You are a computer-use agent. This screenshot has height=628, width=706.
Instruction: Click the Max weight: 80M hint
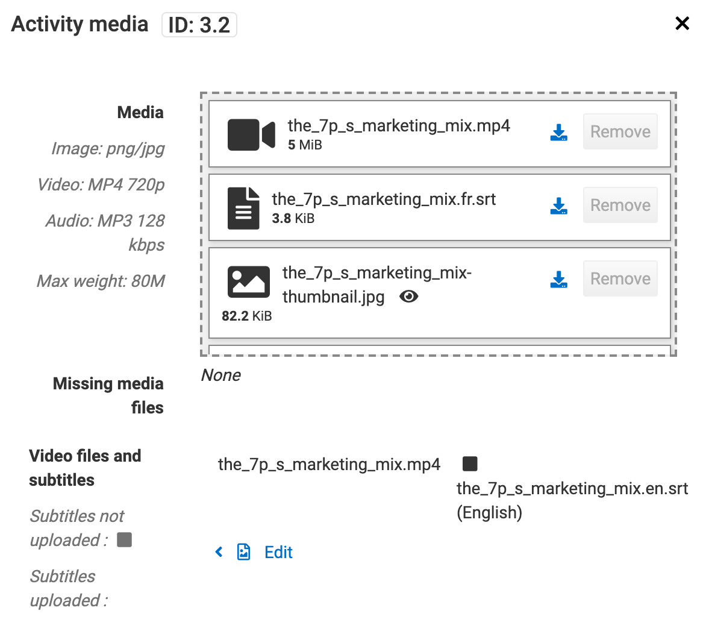pos(101,281)
